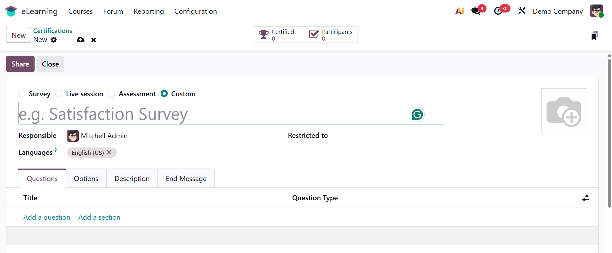Open column options adjust-settings dropdown

coord(585,198)
